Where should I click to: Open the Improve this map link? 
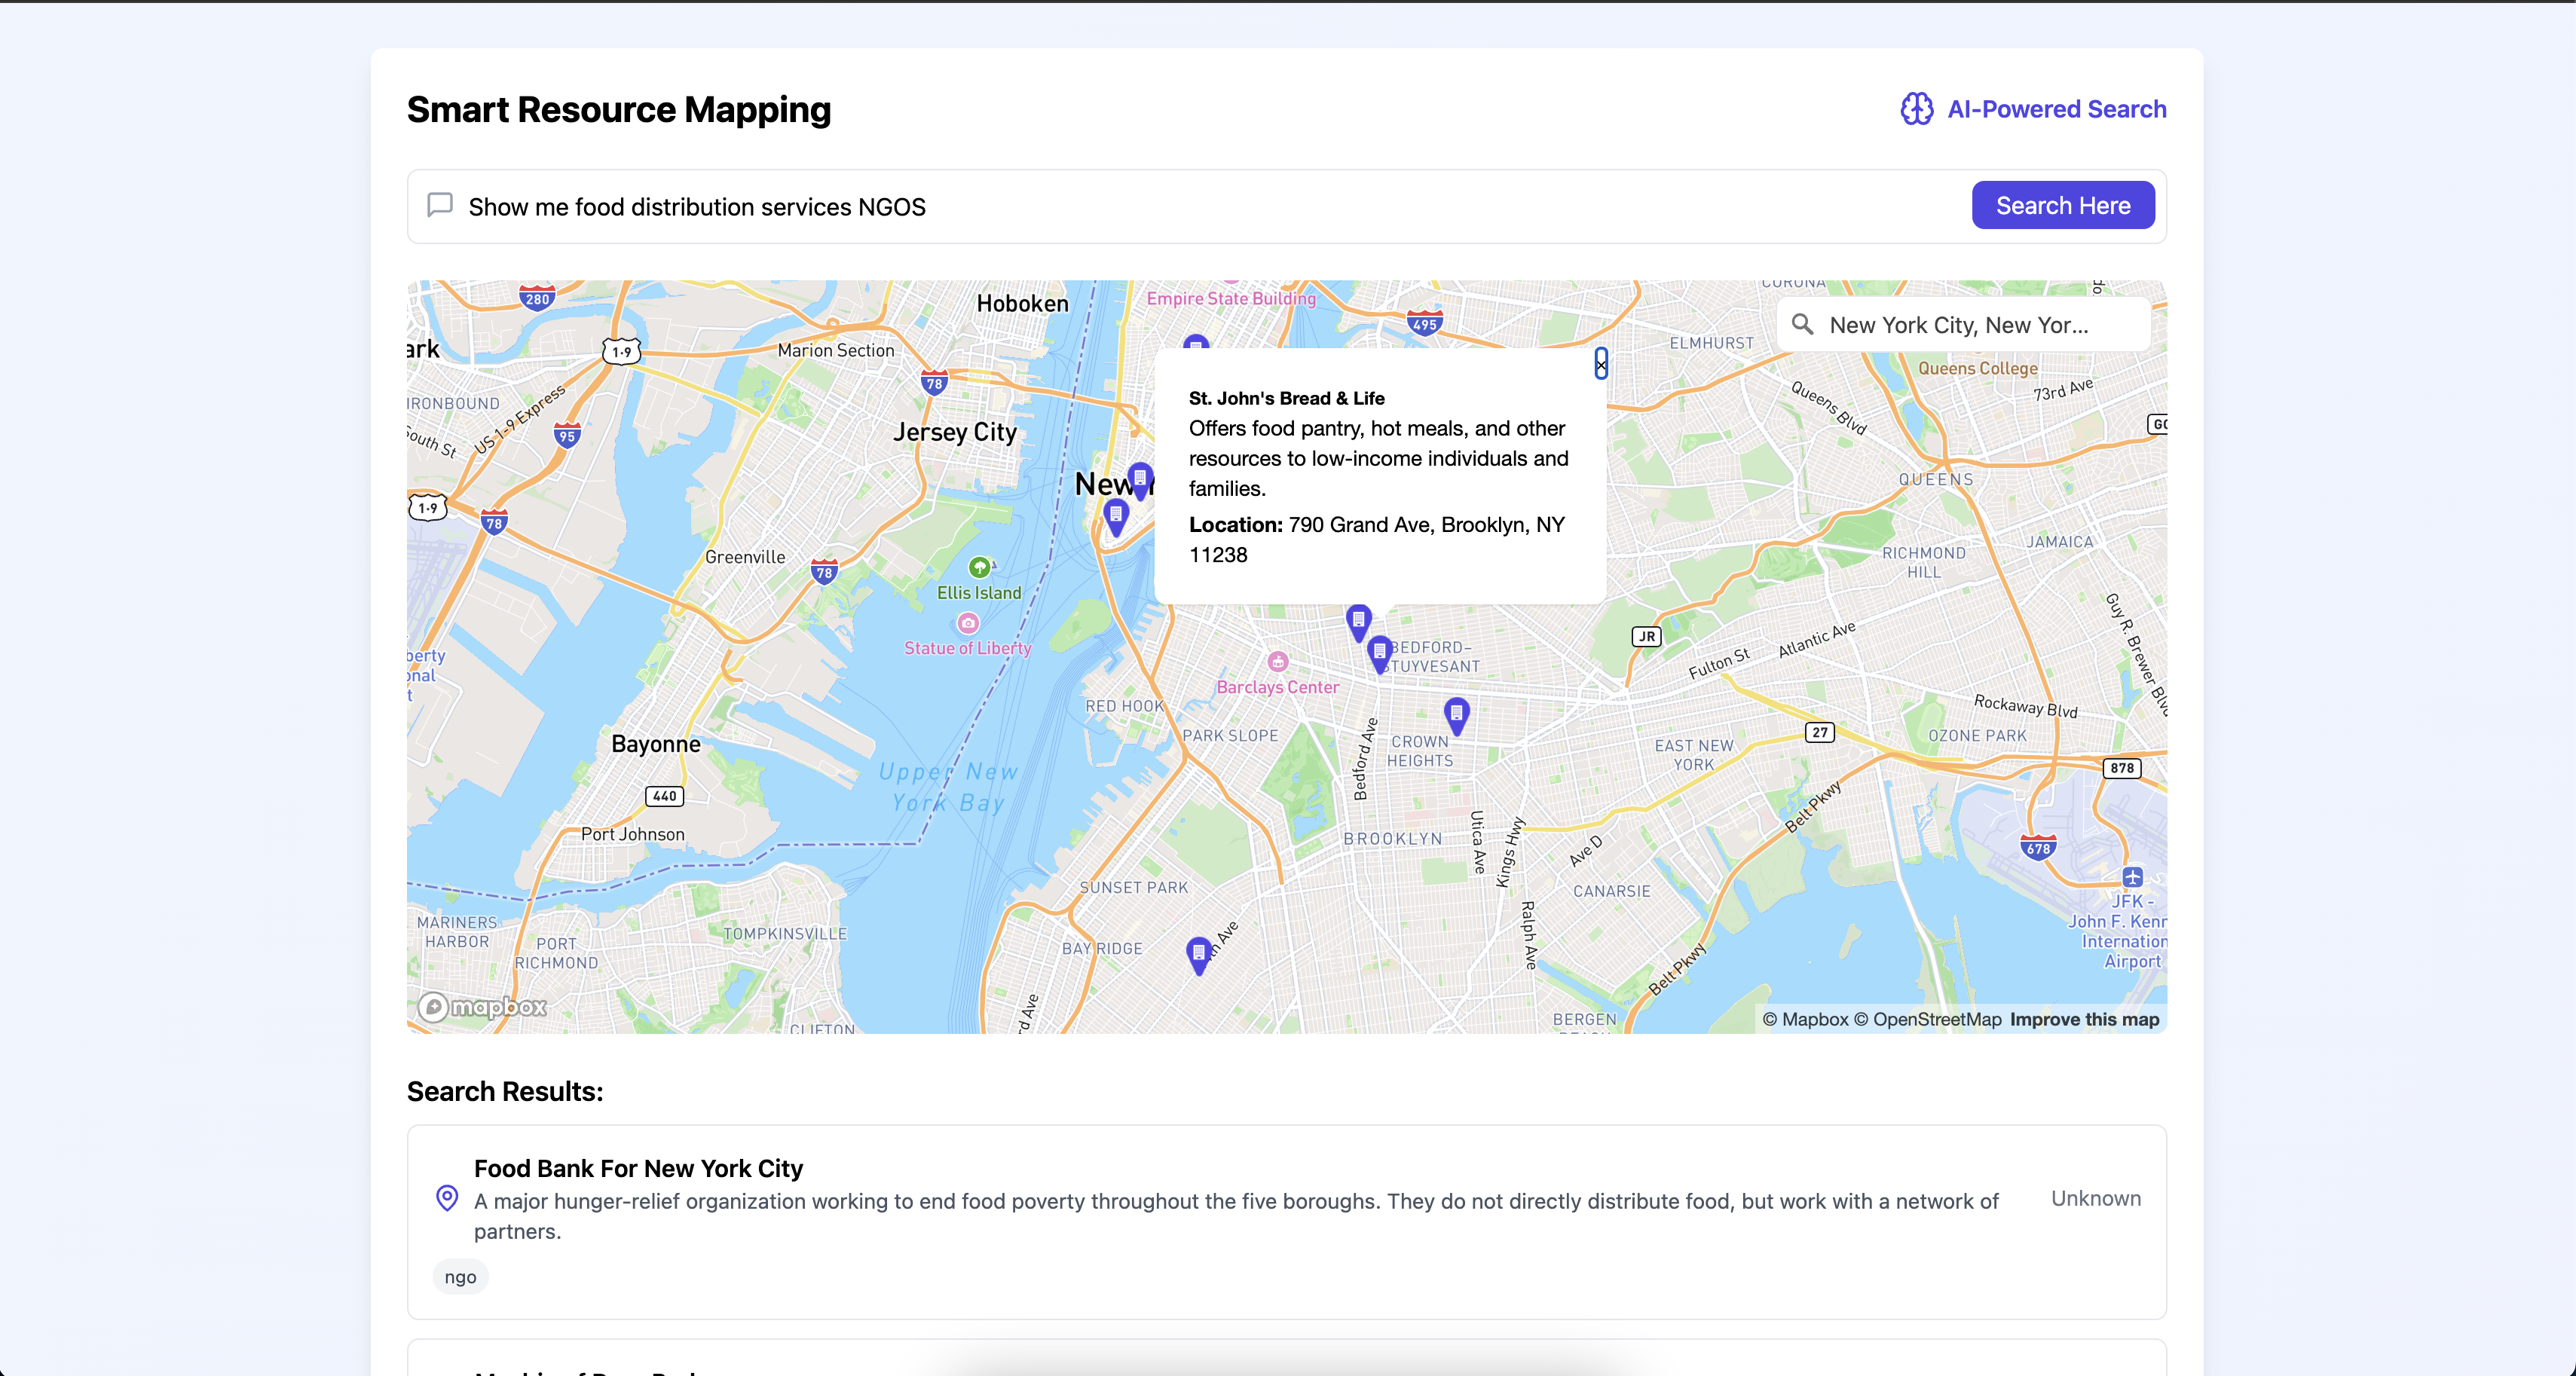coord(2084,1019)
